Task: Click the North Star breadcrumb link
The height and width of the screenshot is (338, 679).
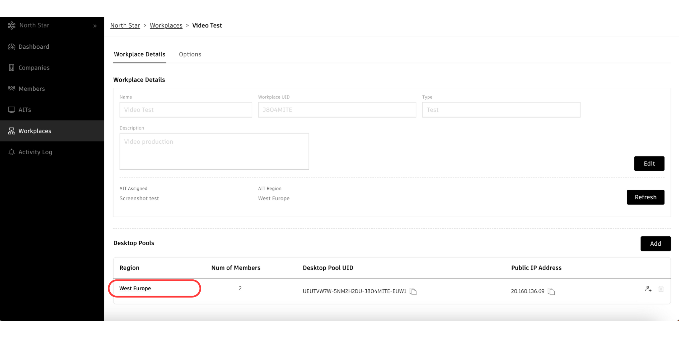Action: [125, 25]
